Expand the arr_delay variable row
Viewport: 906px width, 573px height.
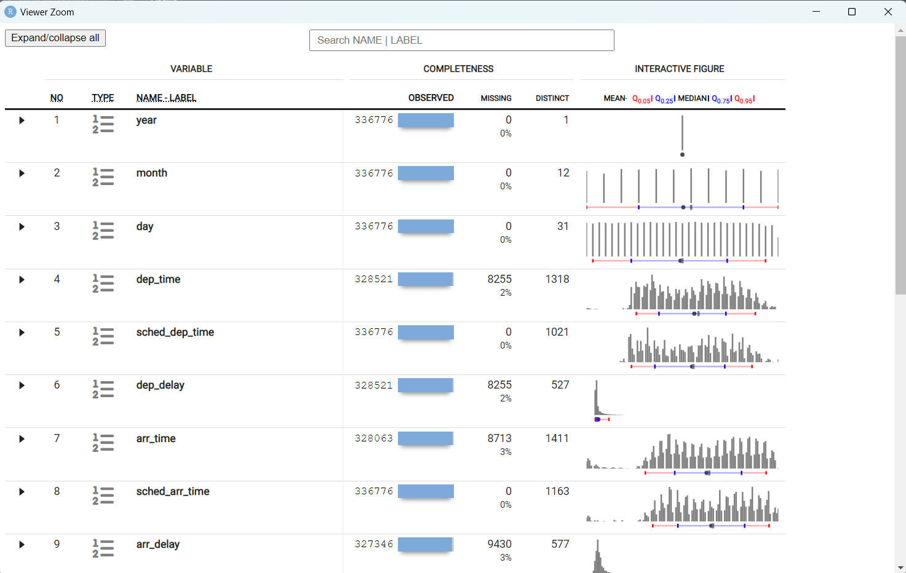22,545
